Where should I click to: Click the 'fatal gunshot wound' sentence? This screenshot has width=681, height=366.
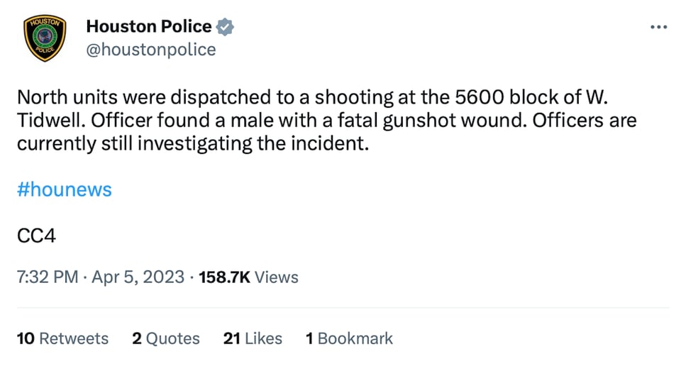(x=309, y=121)
